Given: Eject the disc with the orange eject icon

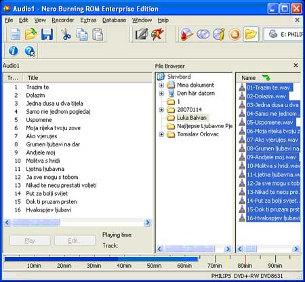Looking at the screenshot, I should point(235,35).
